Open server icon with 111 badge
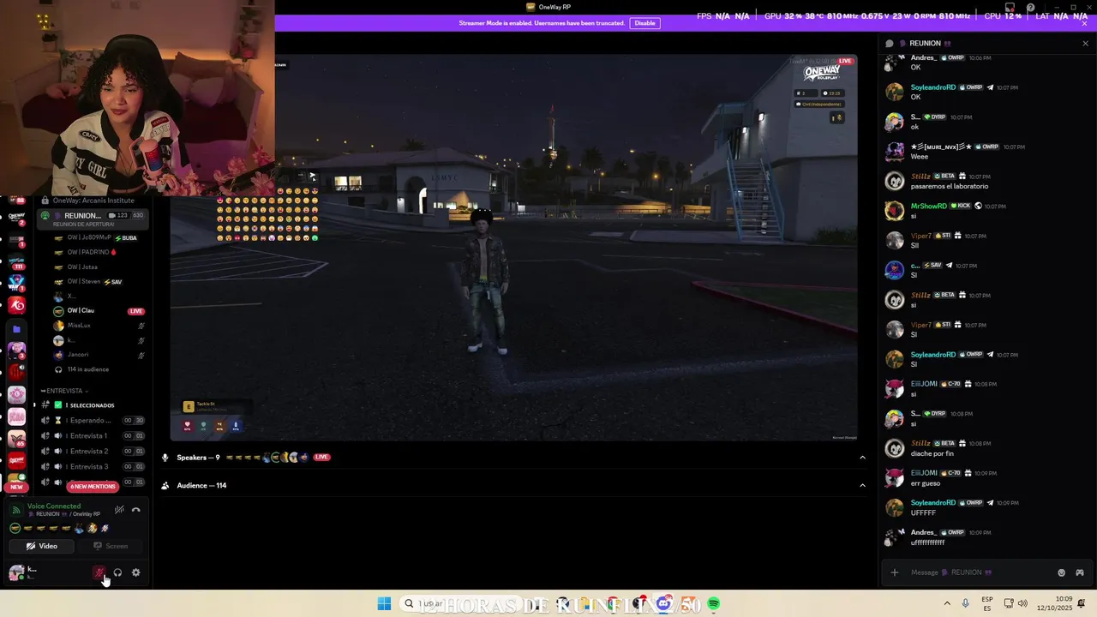 pyautogui.click(x=16, y=261)
